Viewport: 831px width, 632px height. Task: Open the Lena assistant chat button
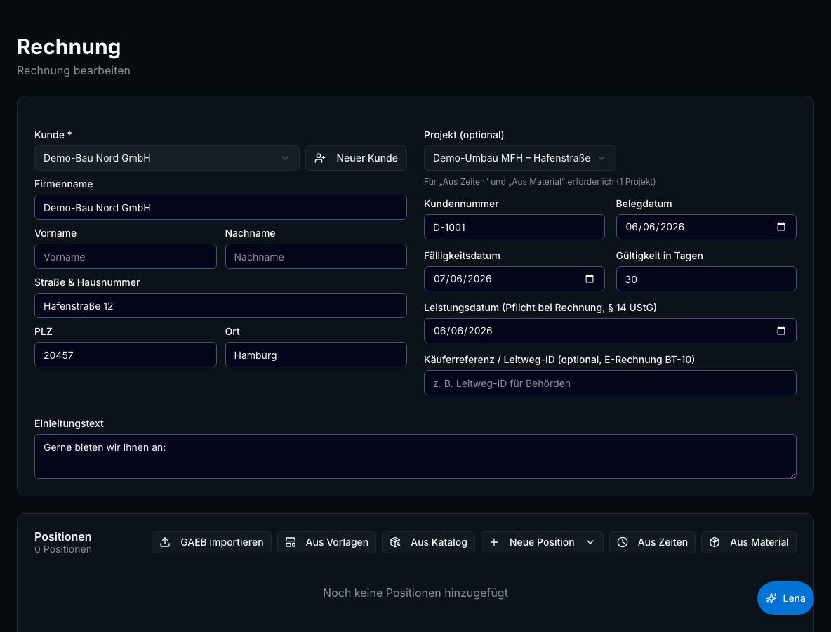[785, 598]
